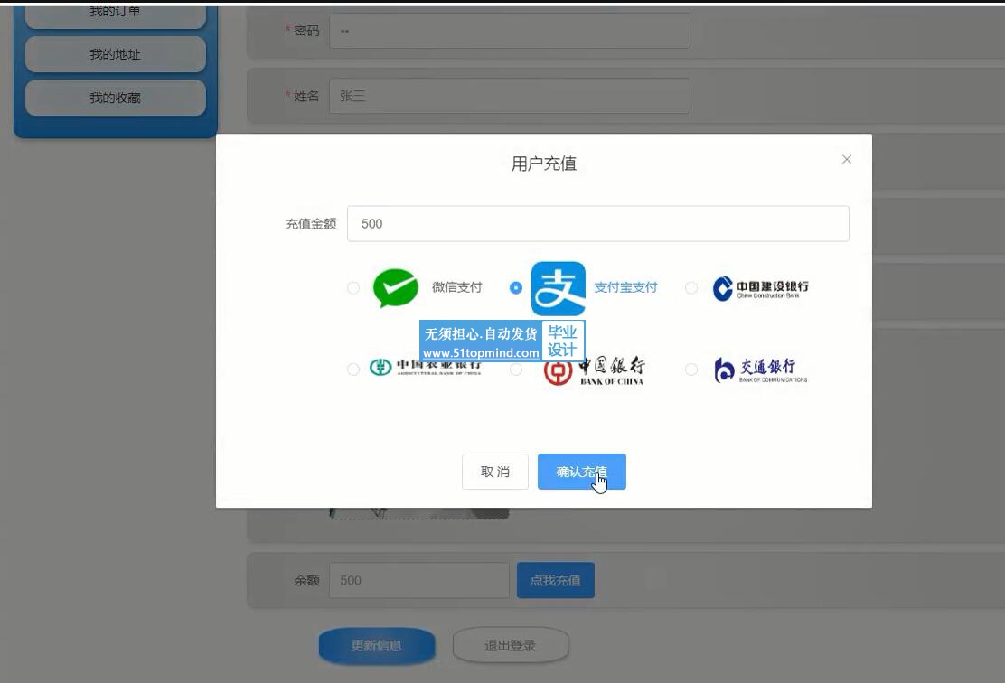Choose the 中国建设银行 radio option
Viewport: 1005px width, 683px height.
[x=690, y=288]
